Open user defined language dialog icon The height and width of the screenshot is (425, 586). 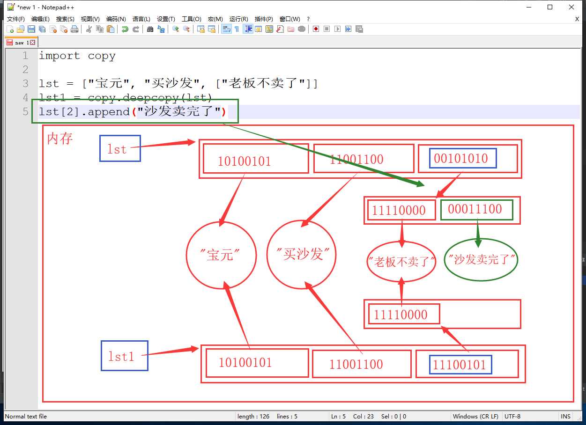point(258,29)
